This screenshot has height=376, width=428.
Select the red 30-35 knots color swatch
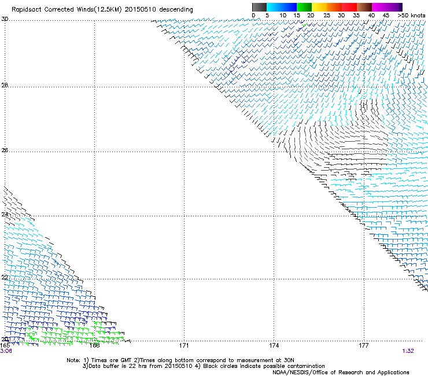tap(349, 7)
